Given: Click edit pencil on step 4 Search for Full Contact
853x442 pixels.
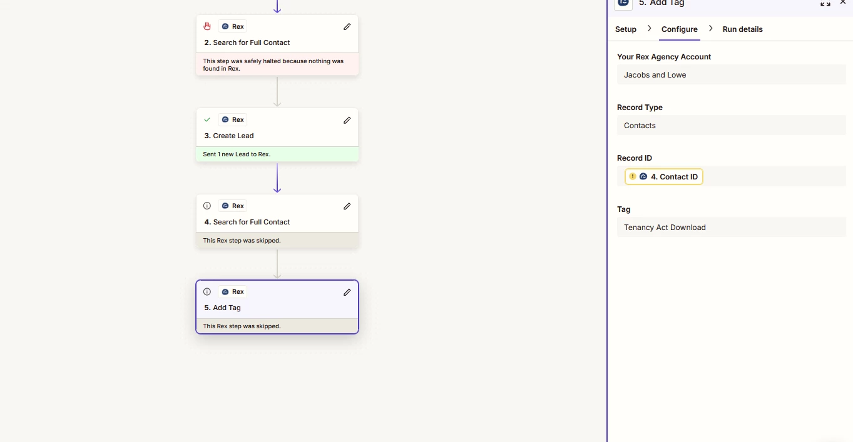Looking at the screenshot, I should tap(347, 206).
